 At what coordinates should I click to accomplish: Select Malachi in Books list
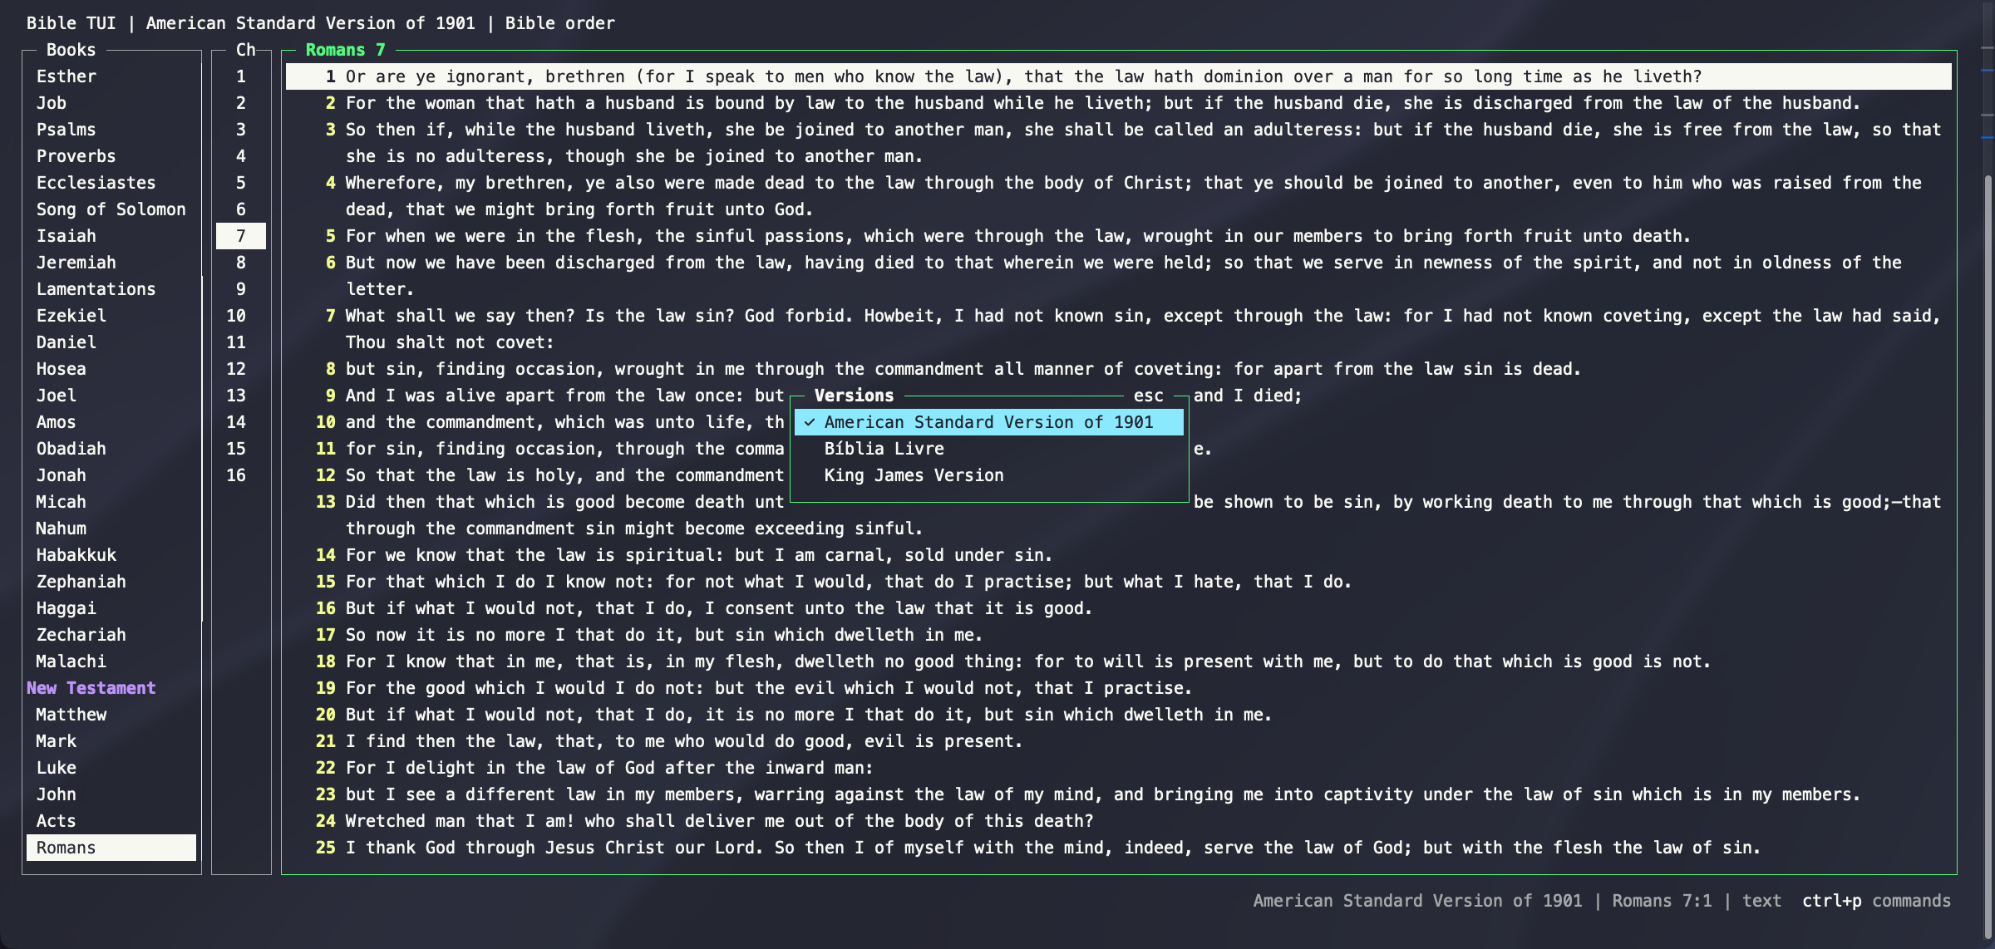pos(111,661)
